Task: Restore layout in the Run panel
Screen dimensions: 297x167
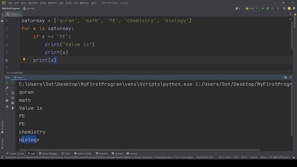Action: point(7,101)
